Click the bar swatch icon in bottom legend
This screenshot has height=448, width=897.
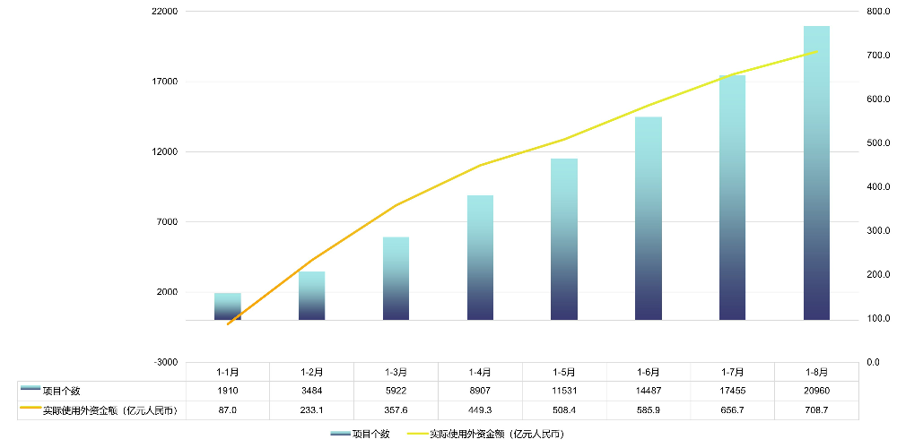(340, 434)
